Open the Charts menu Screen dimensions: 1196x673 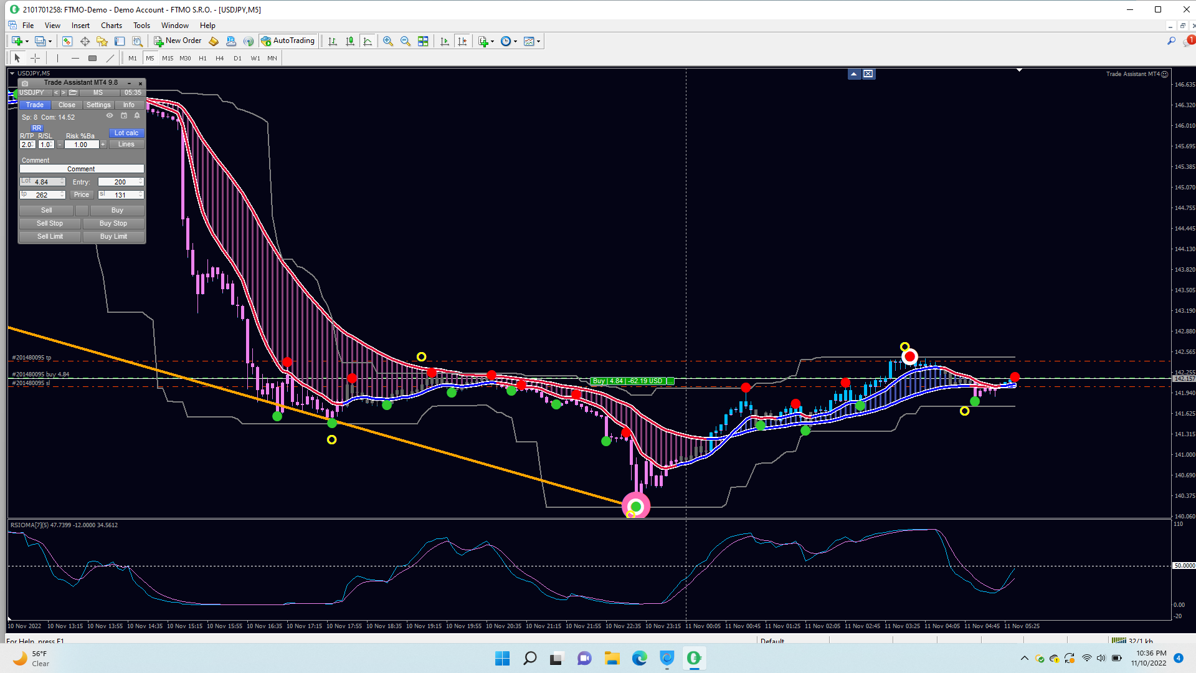(x=111, y=26)
